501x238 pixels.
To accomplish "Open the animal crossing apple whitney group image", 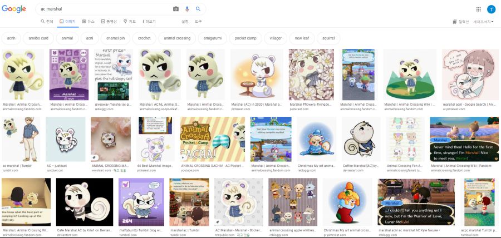I will 293,202.
